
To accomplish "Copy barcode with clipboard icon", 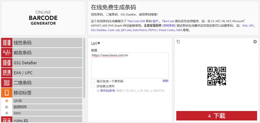I will [x=178, y=42].
